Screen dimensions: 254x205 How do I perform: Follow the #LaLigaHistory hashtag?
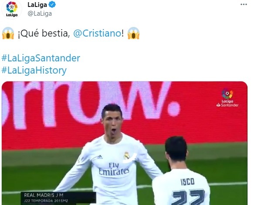click(34, 70)
